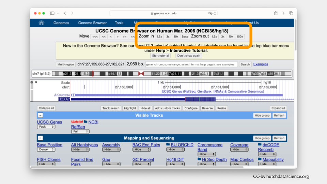Image resolution: width=327 pixels, height=184 pixels.
Task: Open the Examples link
Action: click(261, 64)
